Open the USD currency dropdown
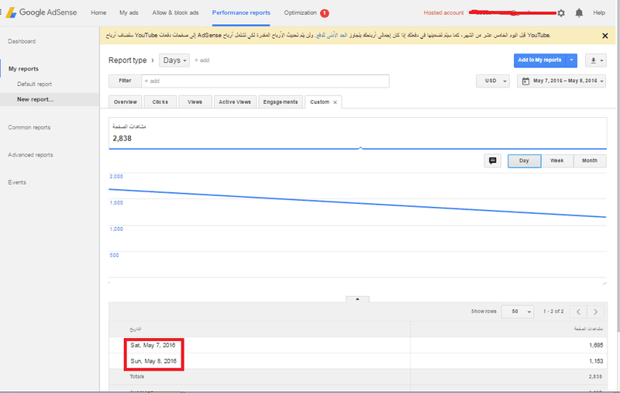620x393 pixels. pos(493,81)
